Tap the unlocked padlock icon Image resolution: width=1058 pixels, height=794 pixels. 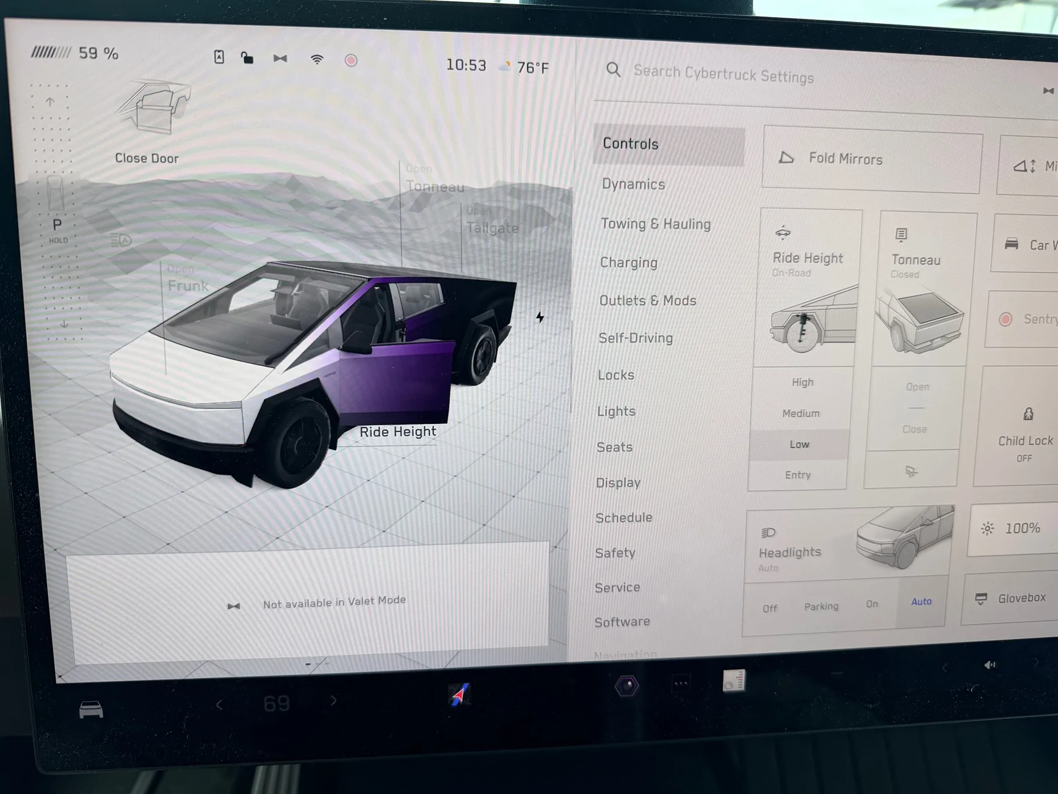point(247,58)
